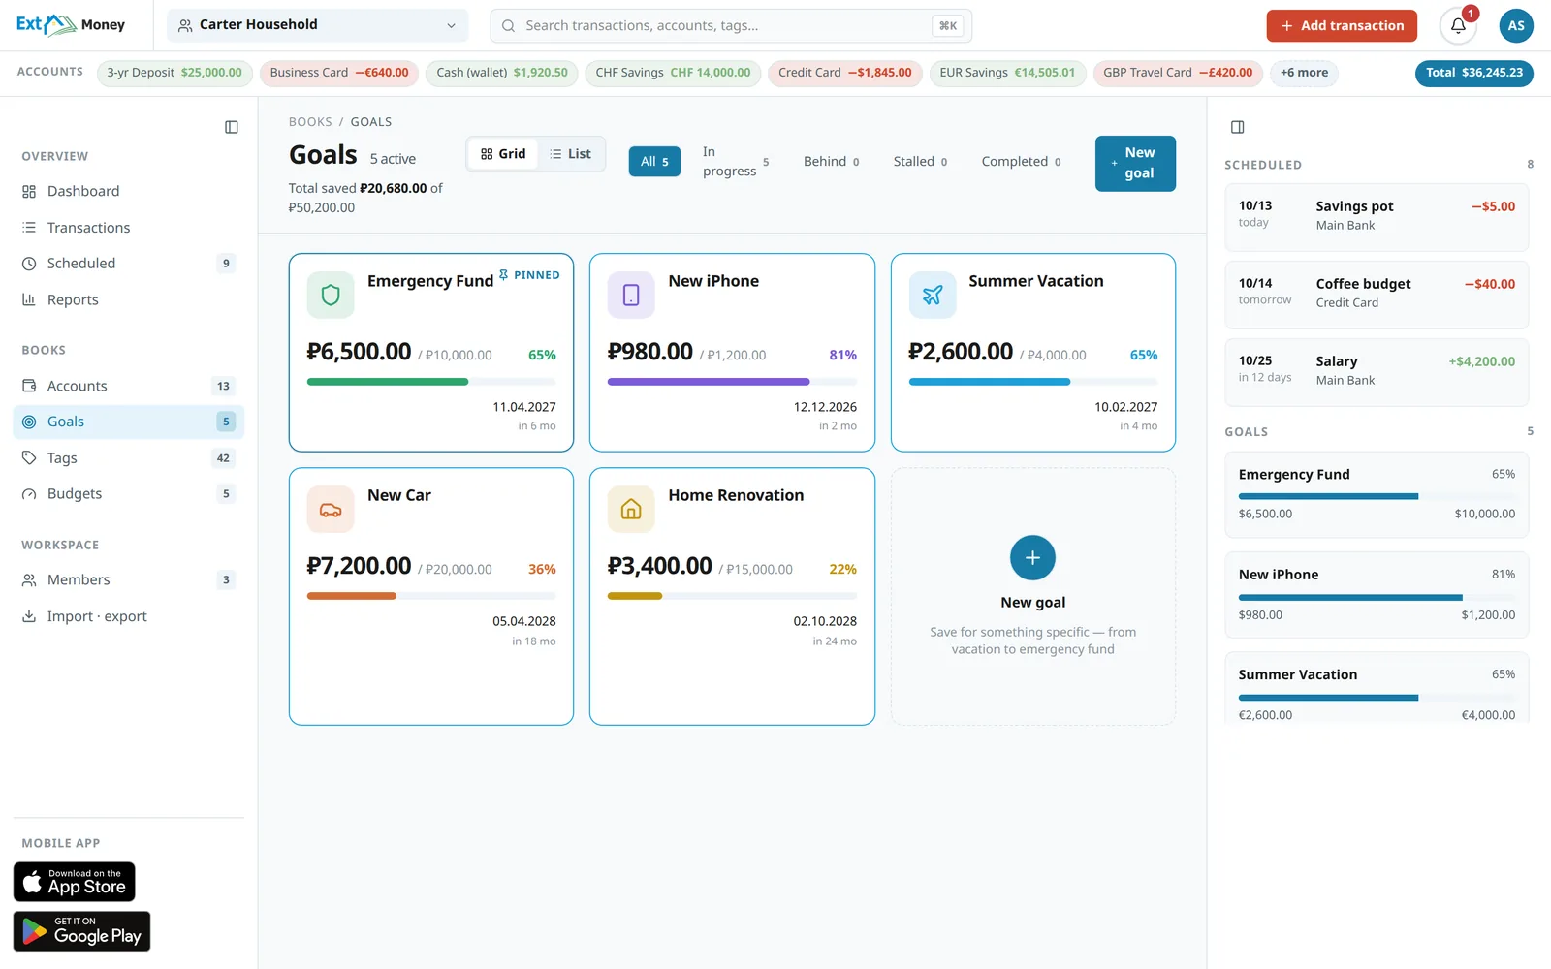The height and width of the screenshot is (969, 1551).
Task: Open the Savings pot scheduled item
Action: [1377, 217]
